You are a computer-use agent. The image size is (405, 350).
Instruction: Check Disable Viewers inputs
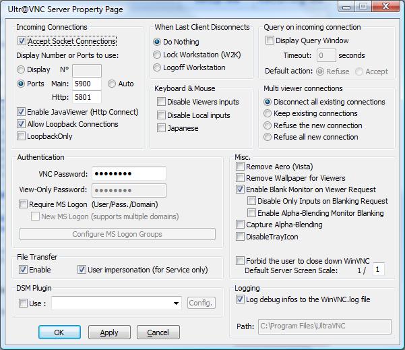pyautogui.click(x=161, y=102)
